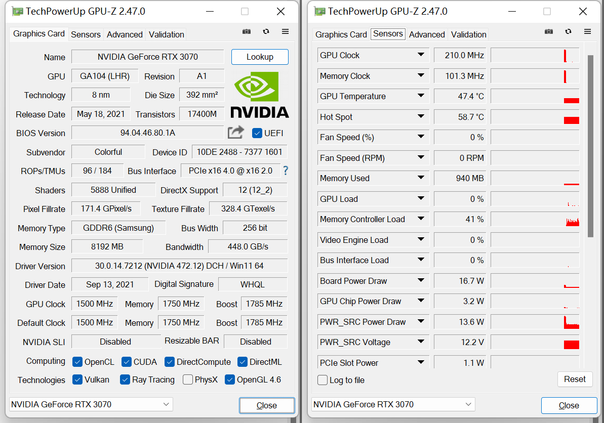Image resolution: width=604 pixels, height=423 pixels.
Task: Click the NVIDIA logo image
Action: pos(260,95)
